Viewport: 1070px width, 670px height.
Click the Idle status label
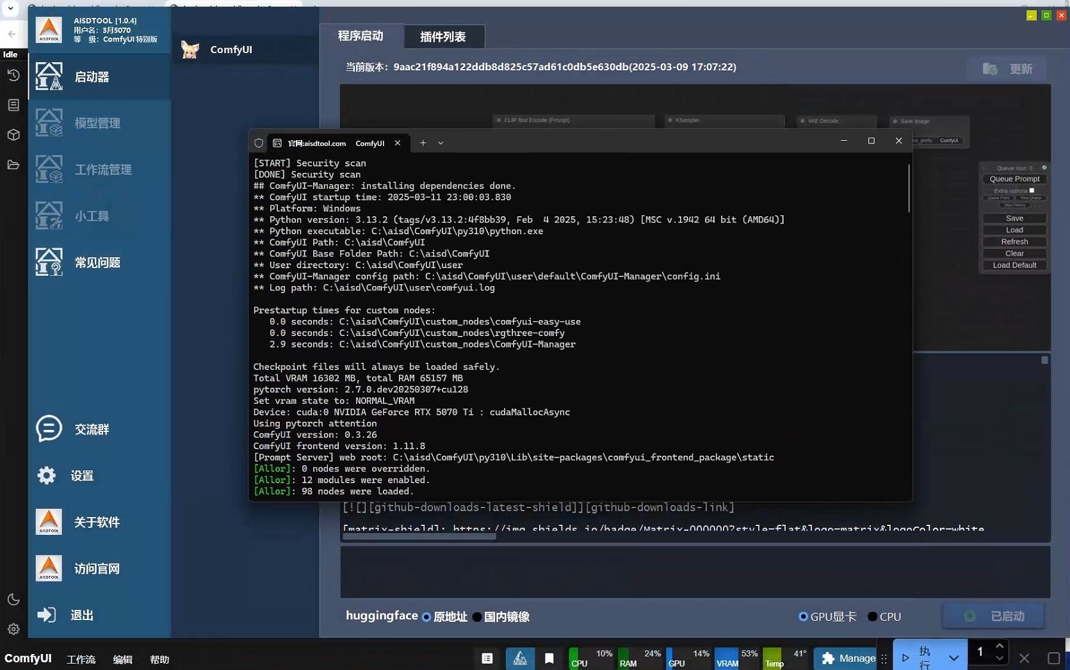click(10, 54)
